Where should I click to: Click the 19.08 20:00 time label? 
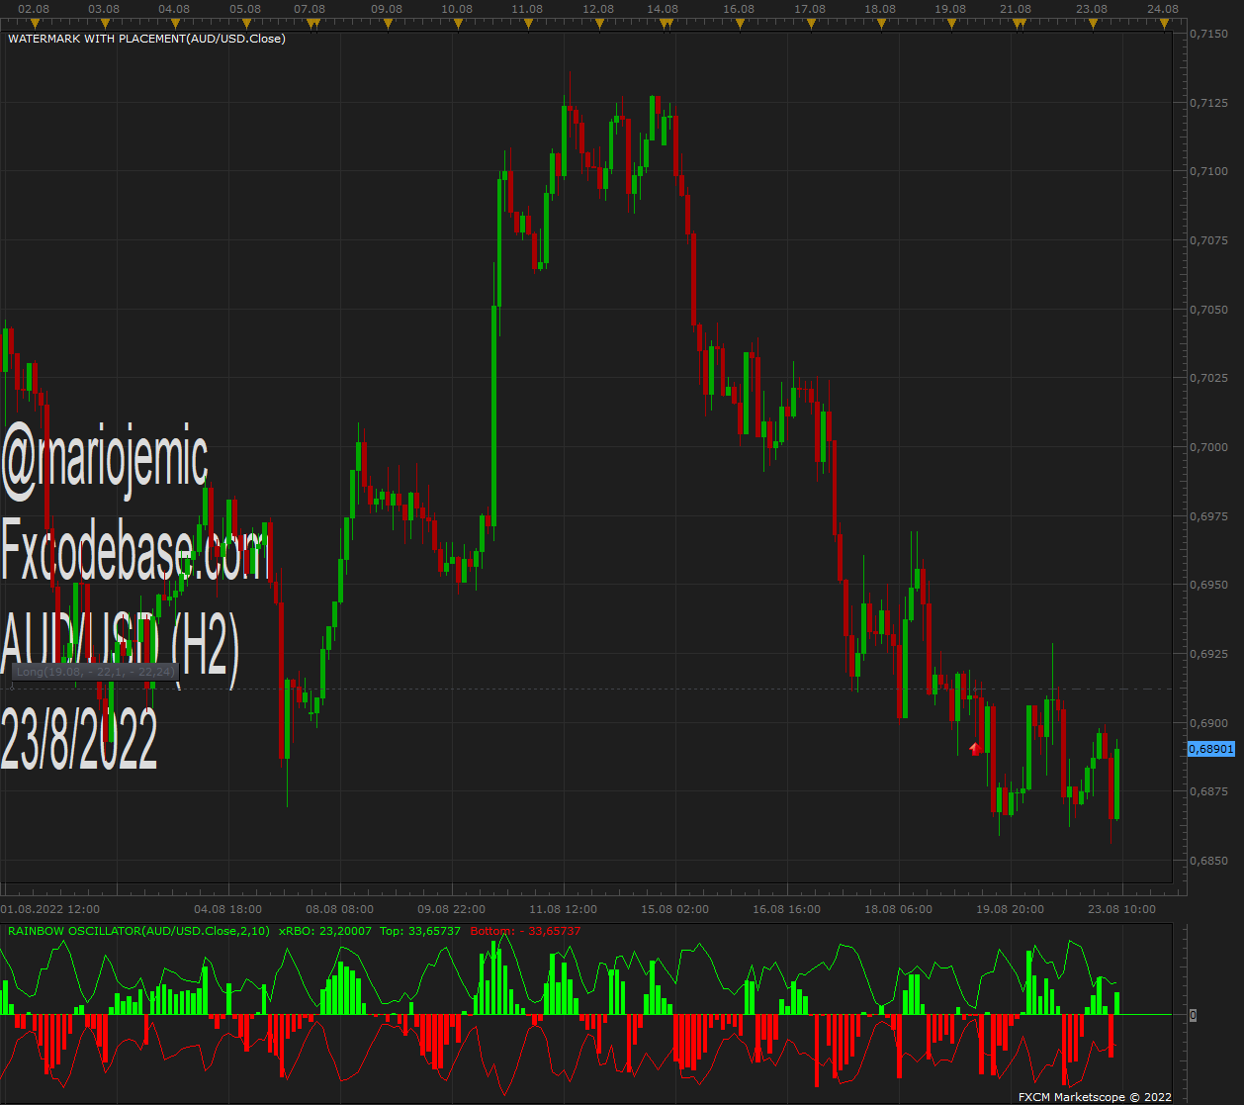[x=1010, y=908]
